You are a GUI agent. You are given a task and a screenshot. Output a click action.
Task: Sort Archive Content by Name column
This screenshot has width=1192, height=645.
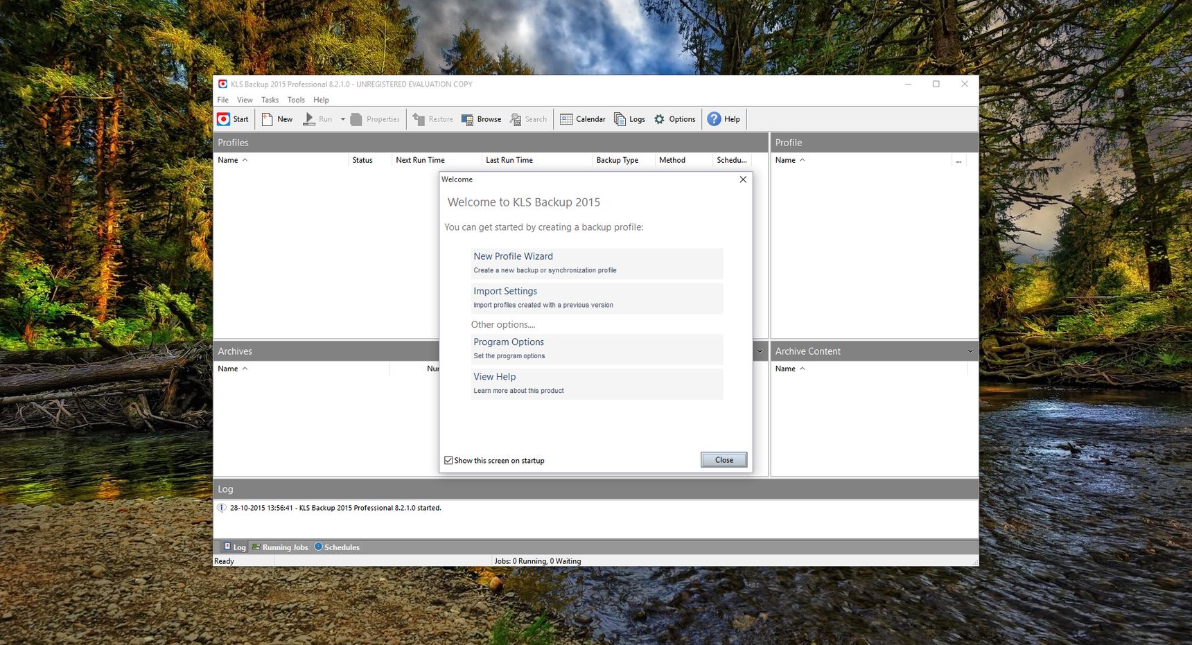point(869,369)
